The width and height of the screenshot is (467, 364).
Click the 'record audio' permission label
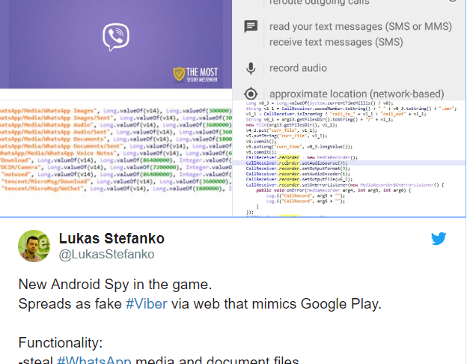tap(298, 68)
